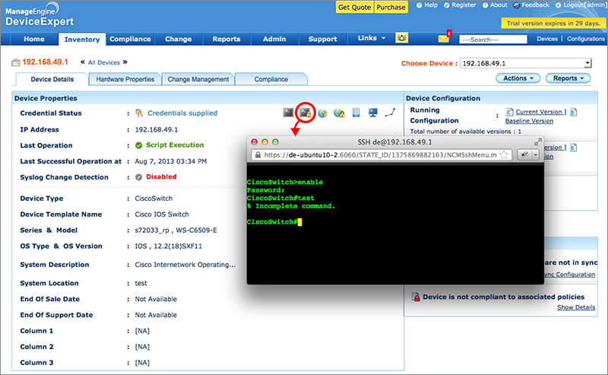Open the browser globe icon for the device
Screen dimensions: 608x375
(x=322, y=113)
